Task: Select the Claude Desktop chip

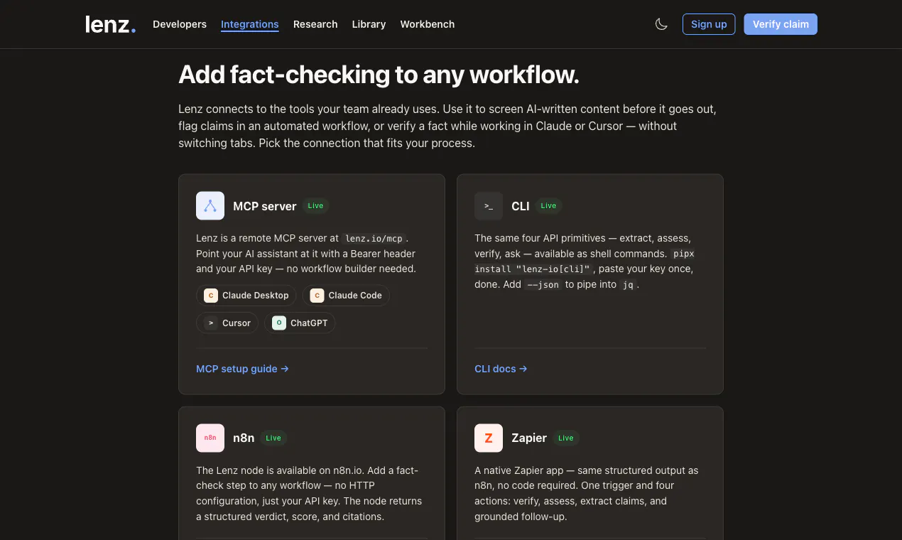Action: point(246,296)
